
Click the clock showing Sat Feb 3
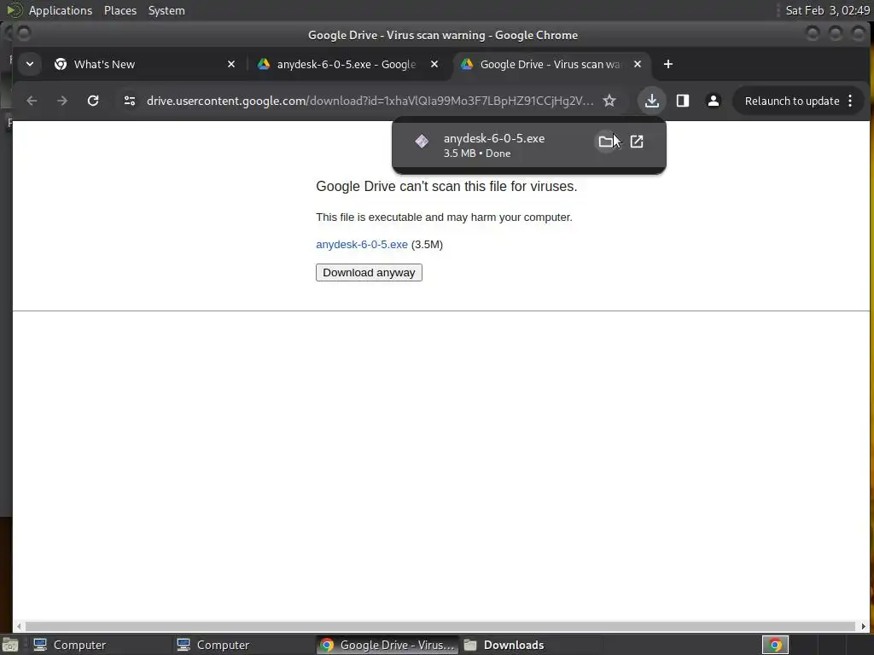(x=827, y=10)
